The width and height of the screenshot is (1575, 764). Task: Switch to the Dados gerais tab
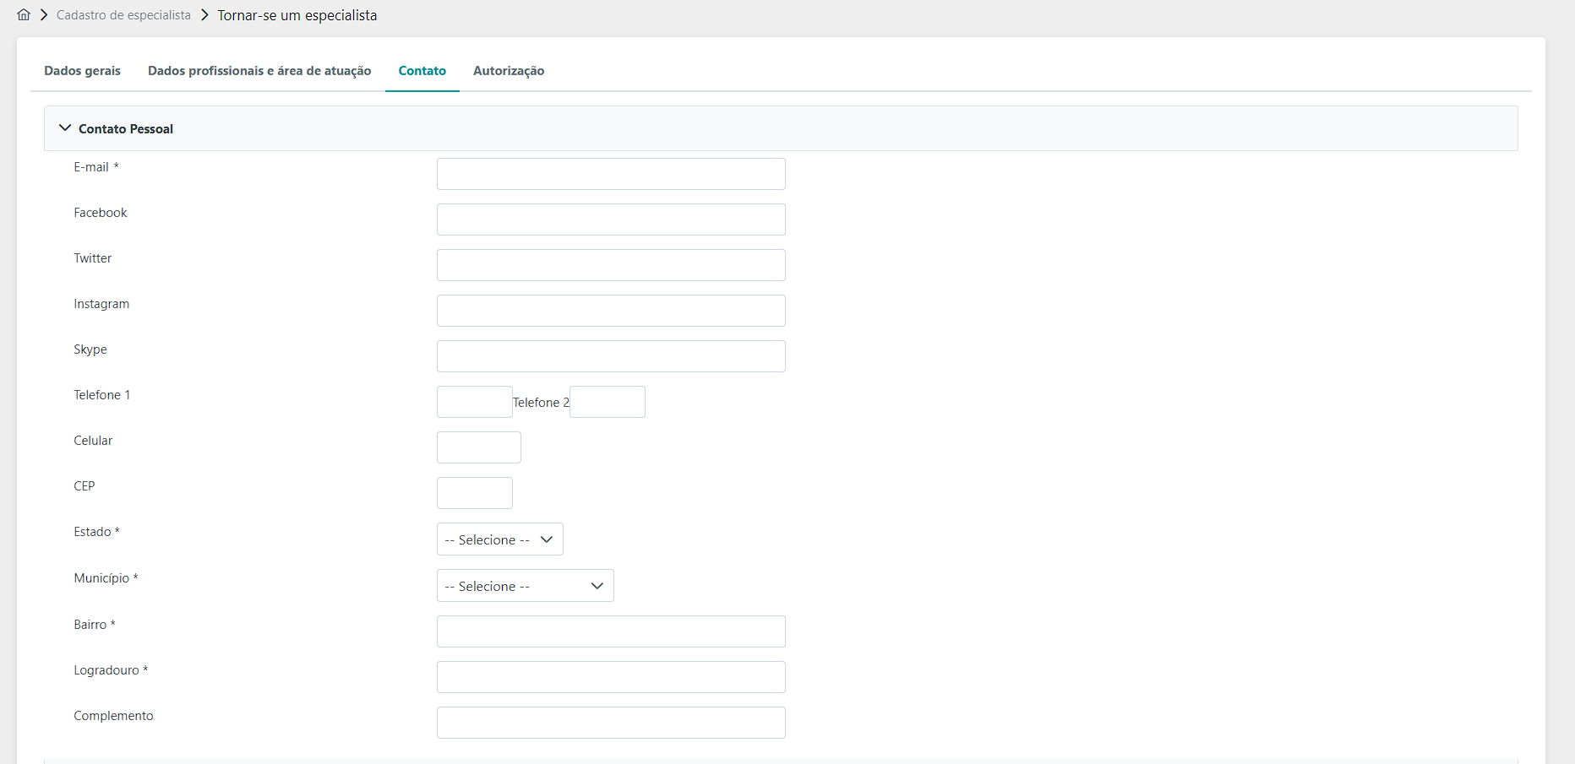(x=82, y=71)
